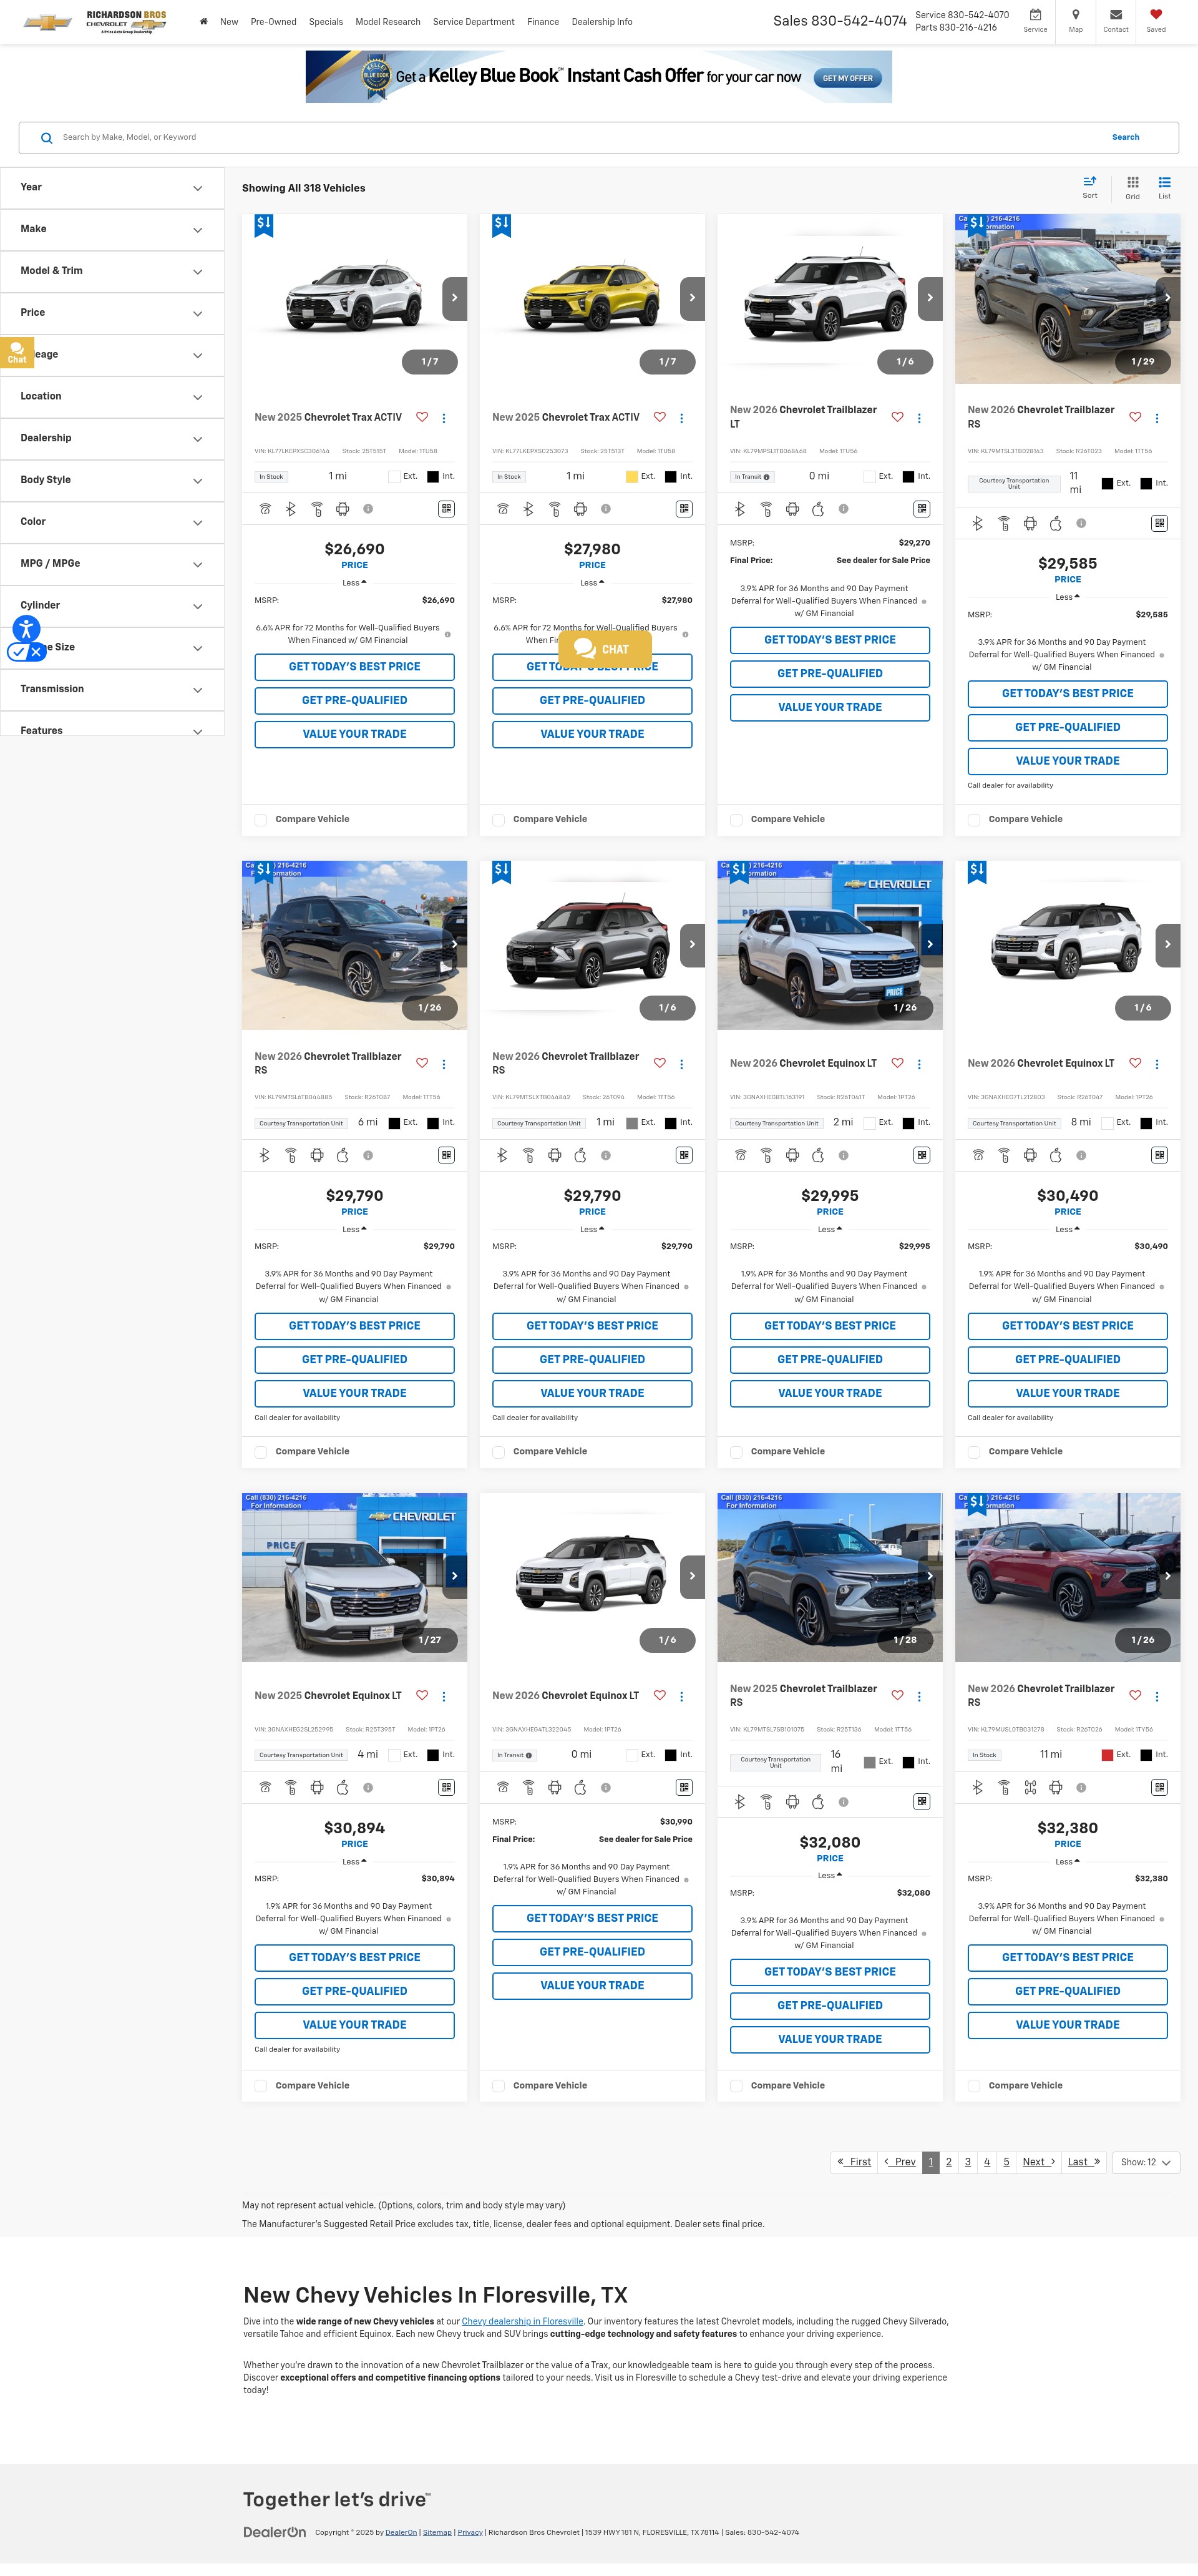
Task: Open the Model Research menu
Action: pos(388,22)
